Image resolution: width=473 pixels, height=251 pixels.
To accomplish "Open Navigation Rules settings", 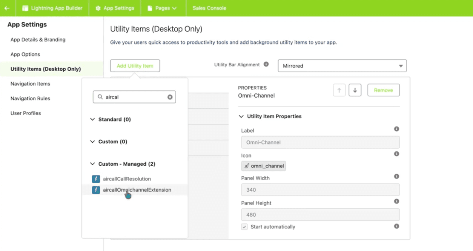I will point(30,98).
